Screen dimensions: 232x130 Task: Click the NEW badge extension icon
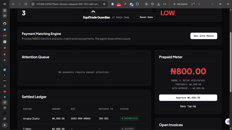[x=119, y=4]
